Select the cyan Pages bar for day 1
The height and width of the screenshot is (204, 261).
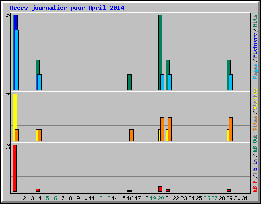[17, 60]
